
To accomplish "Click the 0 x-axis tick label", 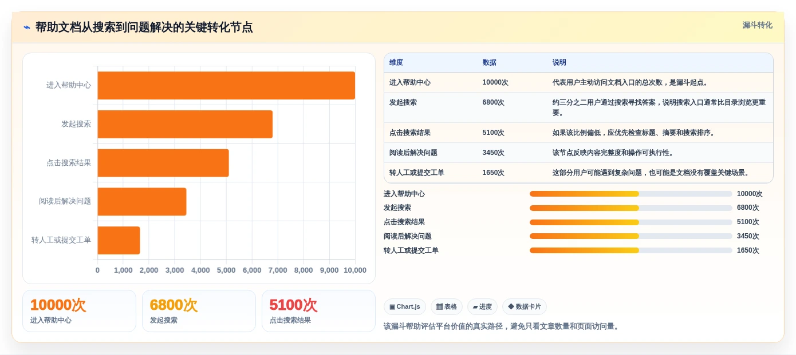I will click(x=97, y=270).
